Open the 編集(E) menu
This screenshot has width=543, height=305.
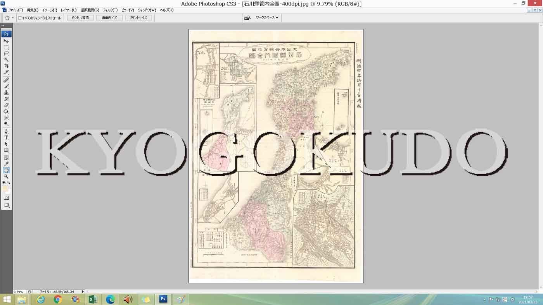33,10
